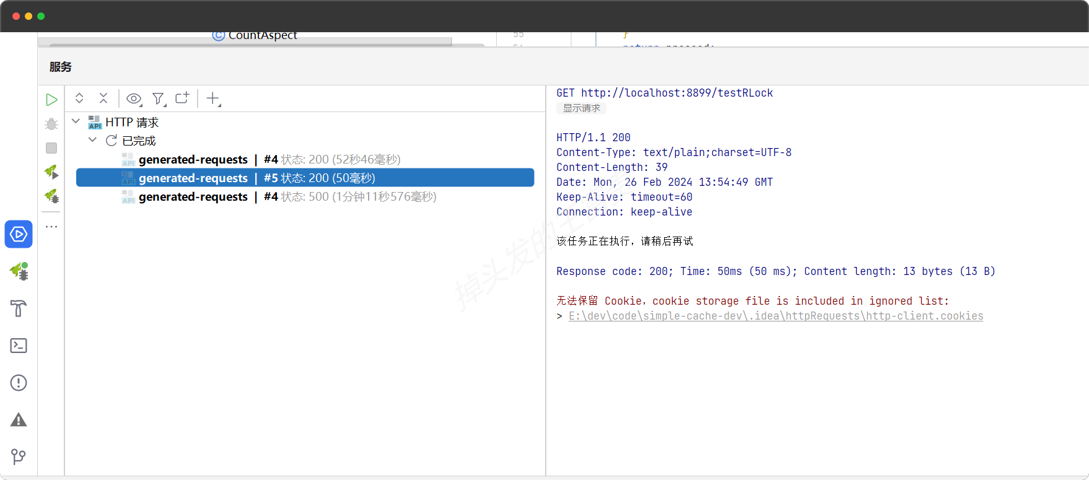This screenshot has height=480, width=1089.
Task: Select generated-requests #4 状态 500 row
Action: click(x=305, y=196)
